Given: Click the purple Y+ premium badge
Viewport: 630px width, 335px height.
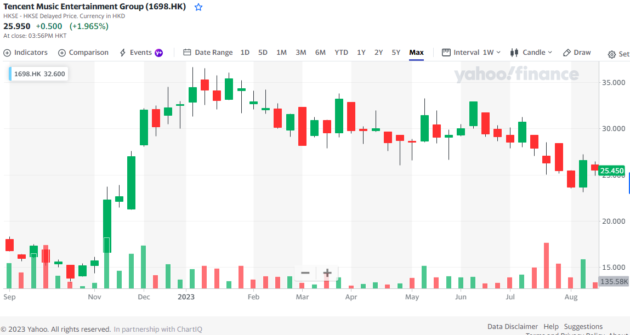Looking at the screenshot, I should pos(158,53).
